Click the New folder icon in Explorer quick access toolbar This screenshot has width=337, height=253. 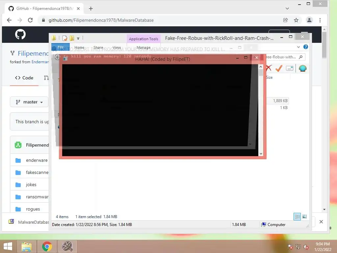(72, 38)
